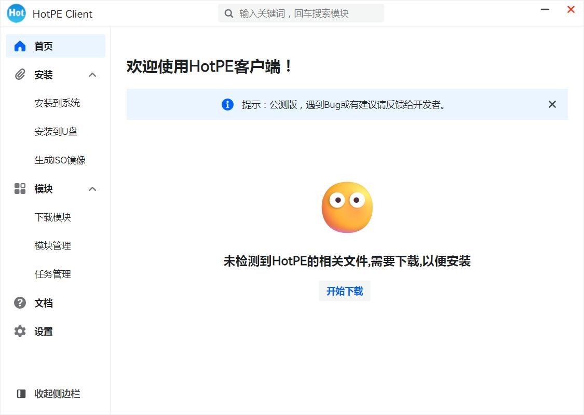The width and height of the screenshot is (584, 415).
Task: Click the search magnifier icon
Action: point(228,13)
